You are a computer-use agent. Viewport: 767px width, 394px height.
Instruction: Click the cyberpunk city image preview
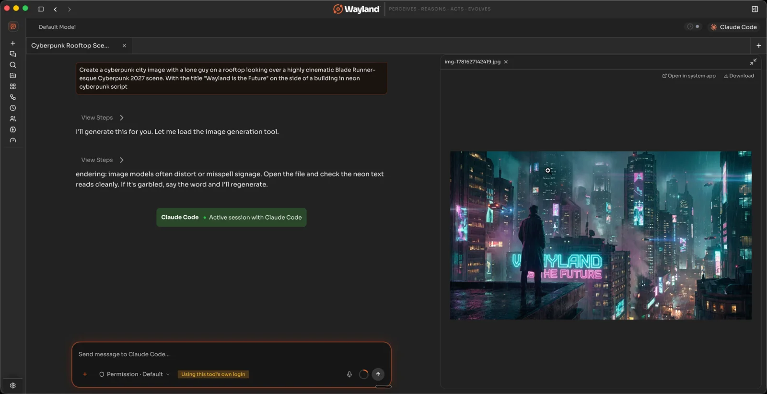click(x=601, y=235)
